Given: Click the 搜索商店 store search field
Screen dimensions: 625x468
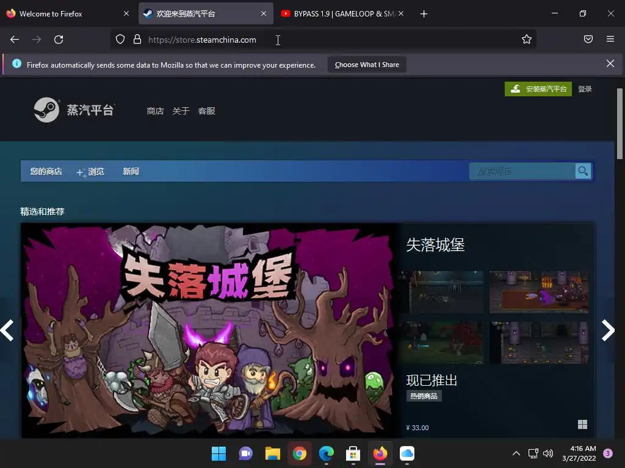Looking at the screenshot, I should point(522,171).
